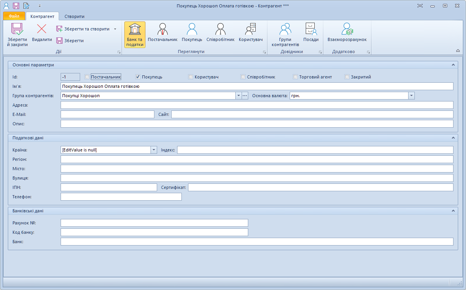Click the Ім'я name field

click(257, 86)
